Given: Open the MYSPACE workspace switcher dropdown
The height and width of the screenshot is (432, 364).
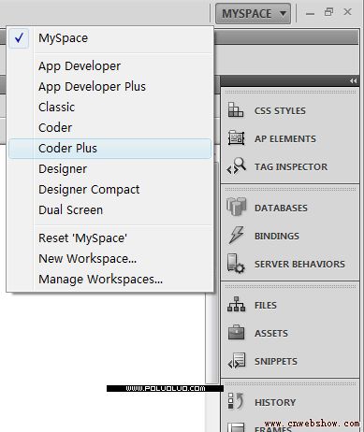Looking at the screenshot, I should pyautogui.click(x=253, y=13).
